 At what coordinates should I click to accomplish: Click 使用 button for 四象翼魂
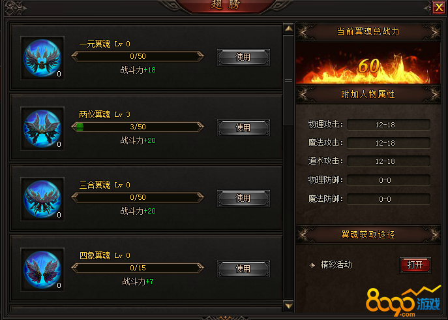pos(243,269)
